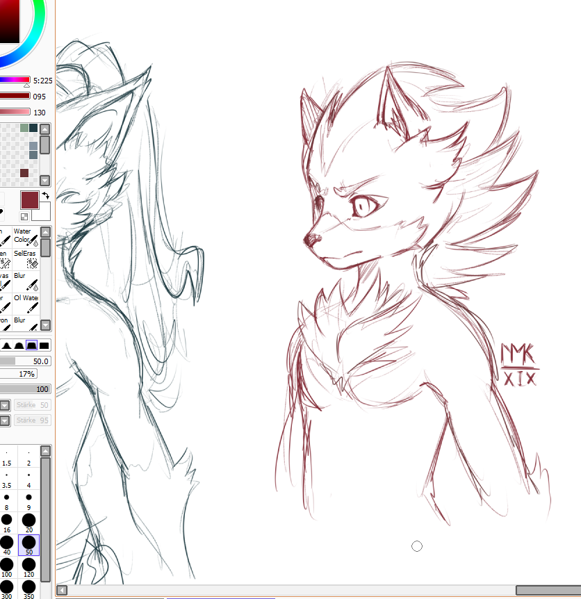Screen dimensions: 581x599
Task: Choose brush size preset 3.5
Action: pos(6,479)
